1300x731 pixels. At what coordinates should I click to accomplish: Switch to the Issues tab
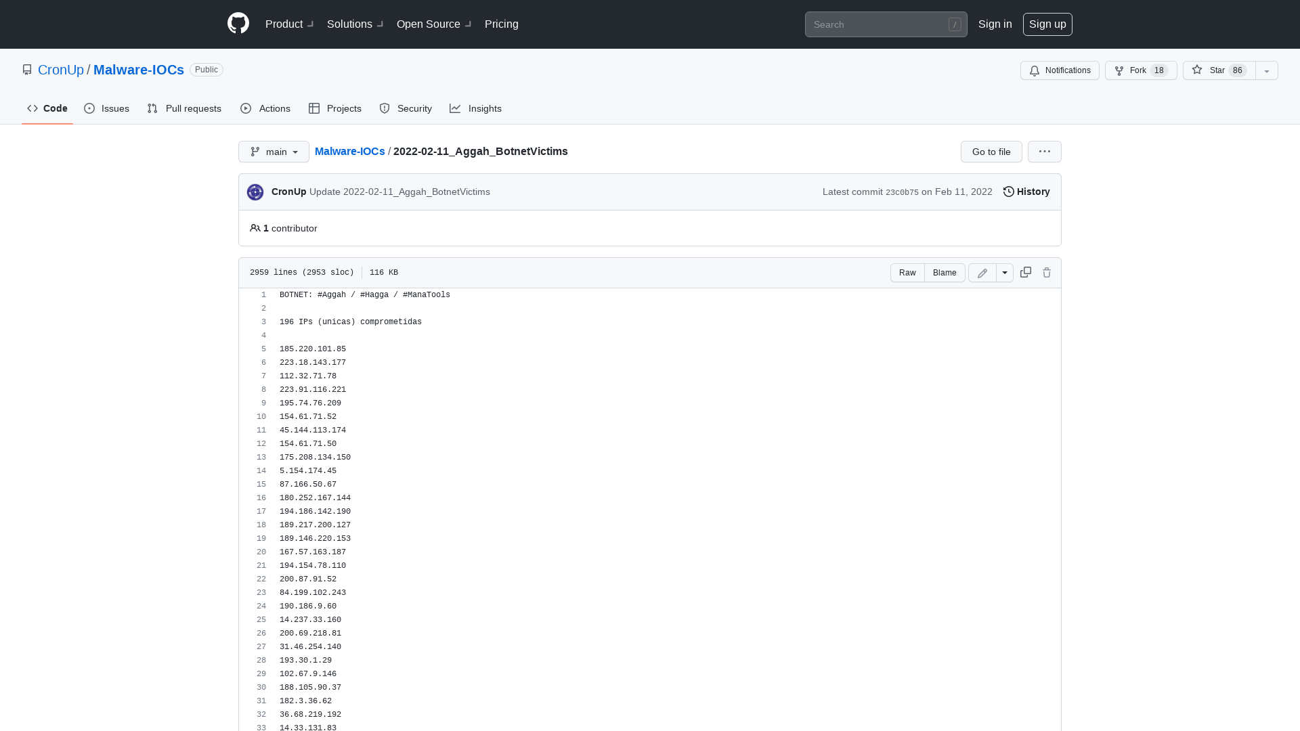pyautogui.click(x=107, y=108)
